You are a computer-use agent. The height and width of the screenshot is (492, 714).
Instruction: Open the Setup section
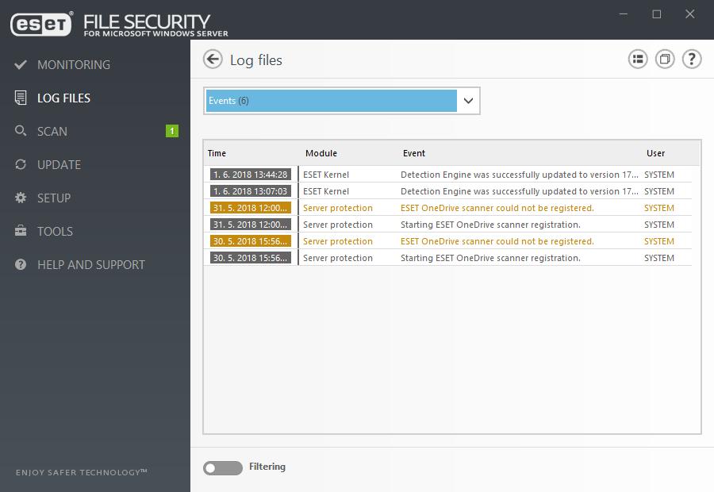coord(54,198)
